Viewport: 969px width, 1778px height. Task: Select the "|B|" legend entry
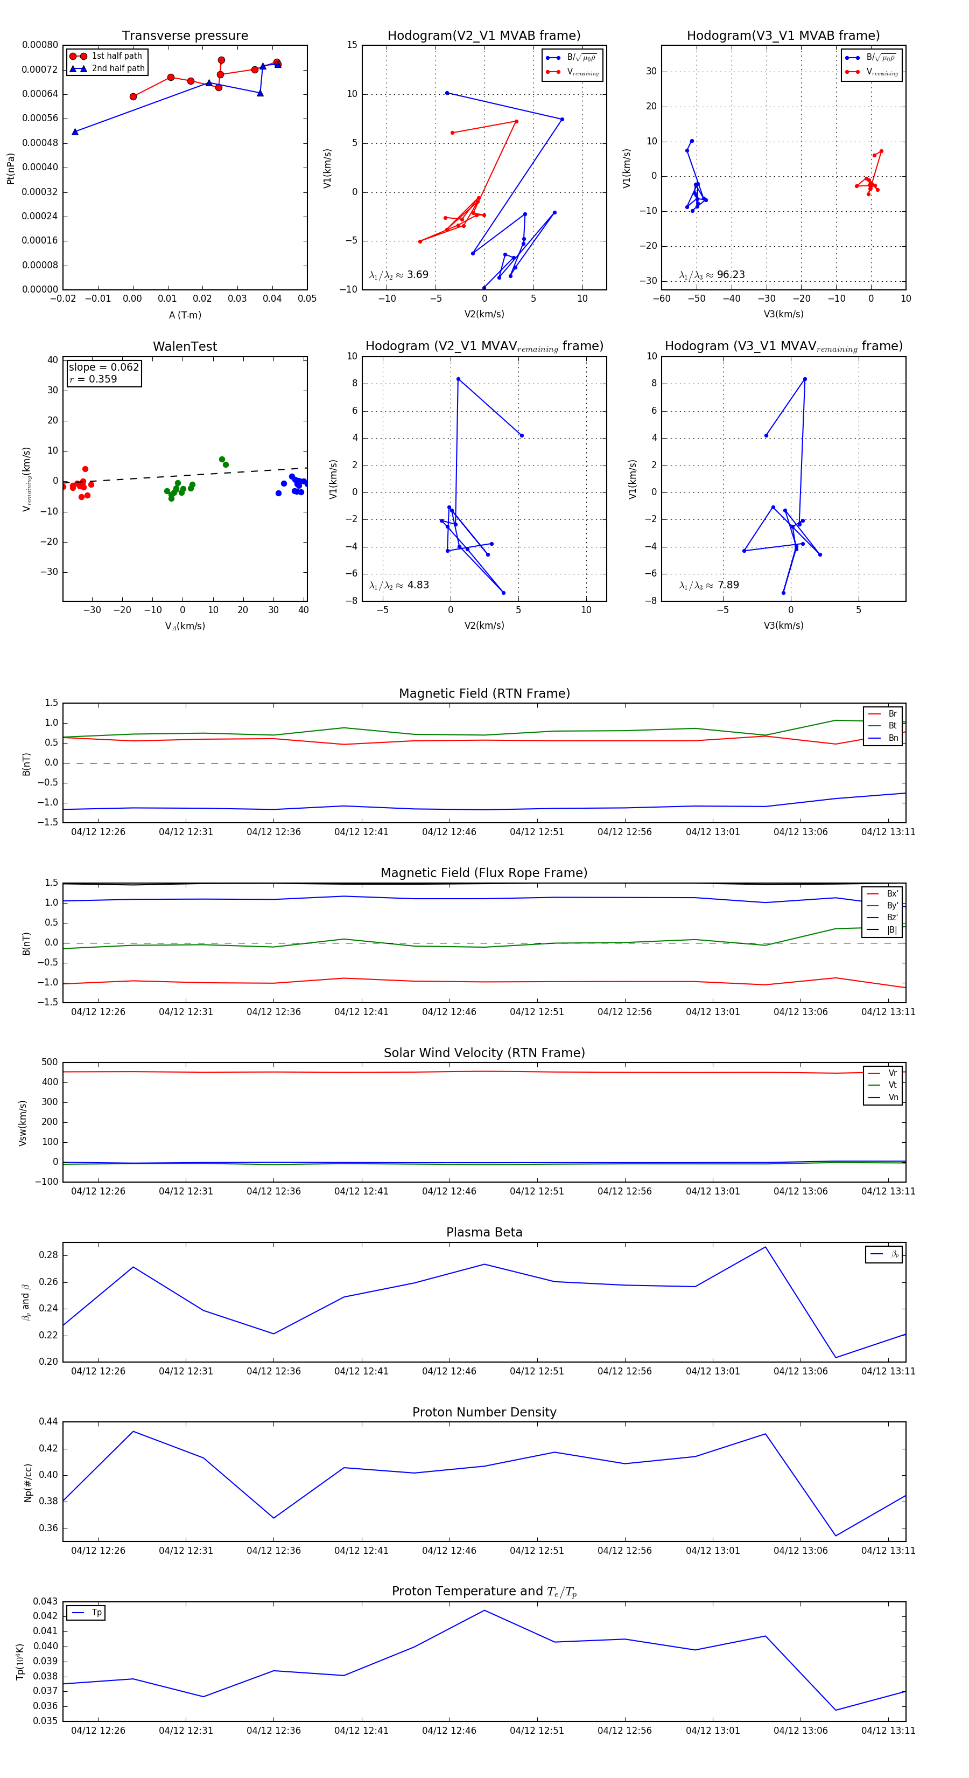tap(883, 930)
